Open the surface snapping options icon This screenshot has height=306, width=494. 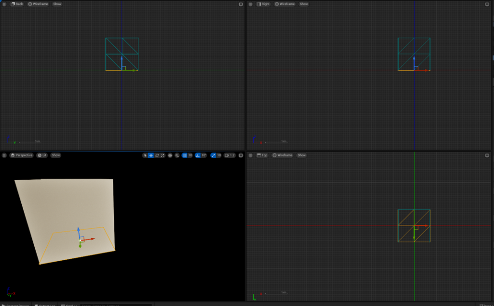[x=177, y=155]
